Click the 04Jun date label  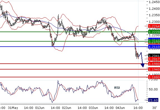(120, 108)
